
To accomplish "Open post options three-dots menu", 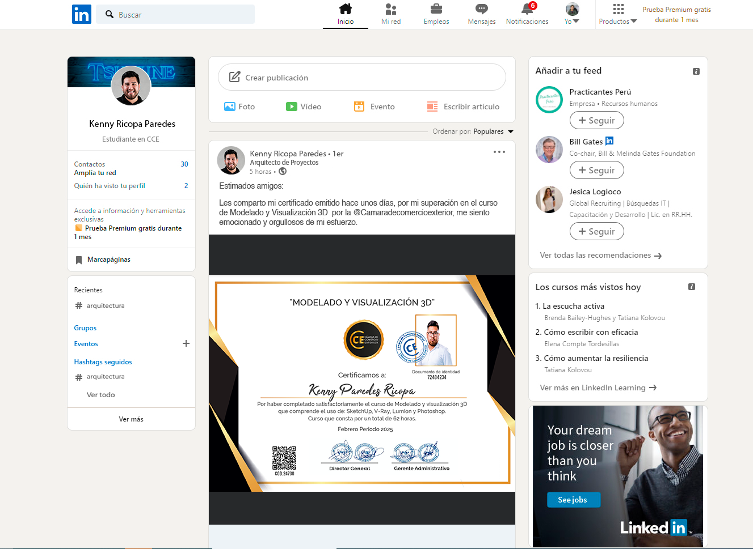I will (499, 152).
